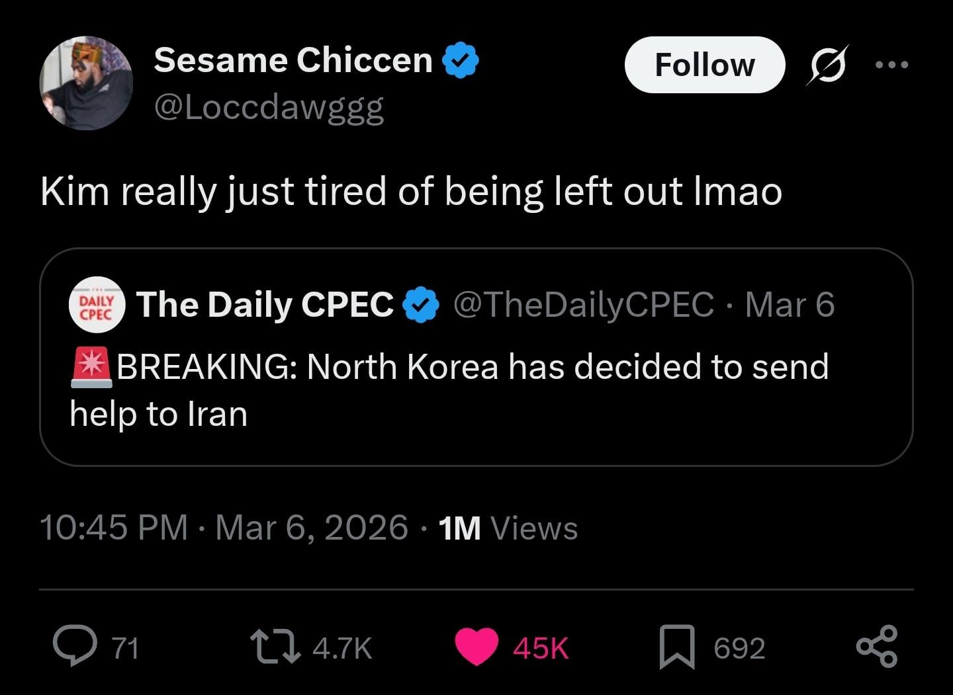This screenshot has height=695, width=953.
Task: Follow Sesame Chiccen
Action: click(704, 65)
